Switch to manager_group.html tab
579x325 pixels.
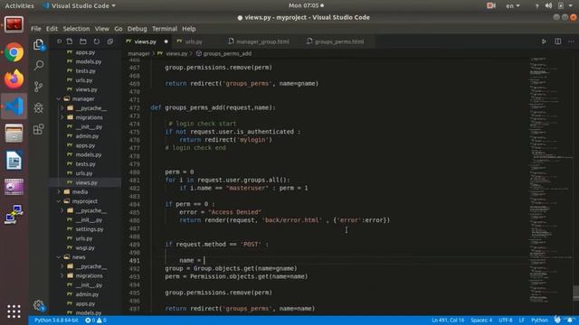coord(262,42)
